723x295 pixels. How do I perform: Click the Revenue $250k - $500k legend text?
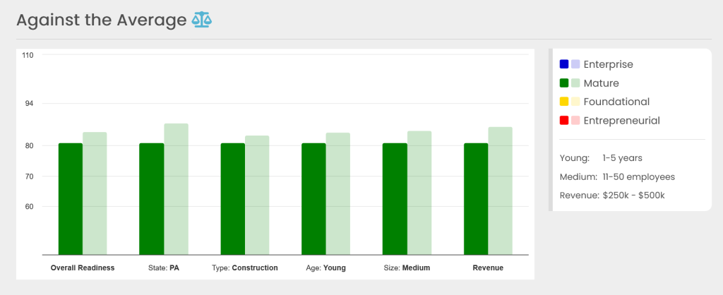click(x=612, y=195)
